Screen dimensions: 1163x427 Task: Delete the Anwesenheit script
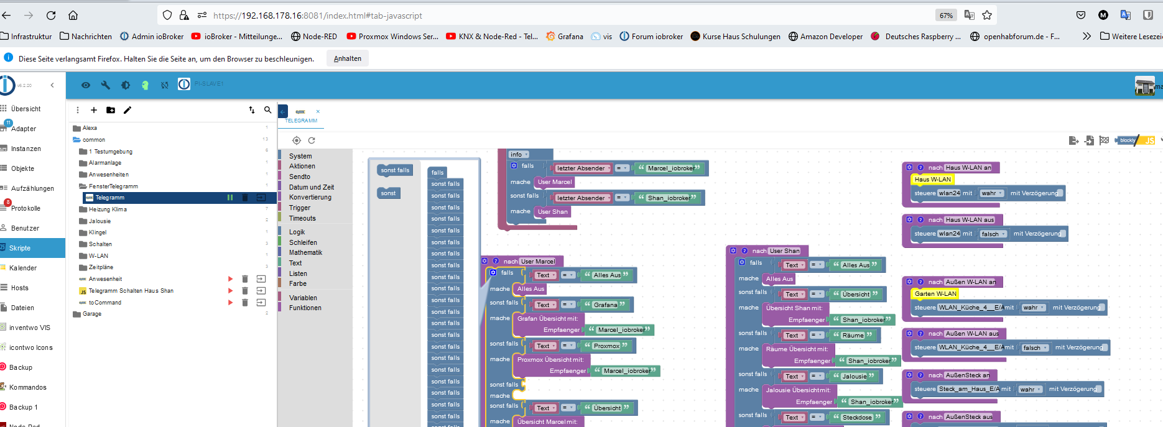(245, 279)
